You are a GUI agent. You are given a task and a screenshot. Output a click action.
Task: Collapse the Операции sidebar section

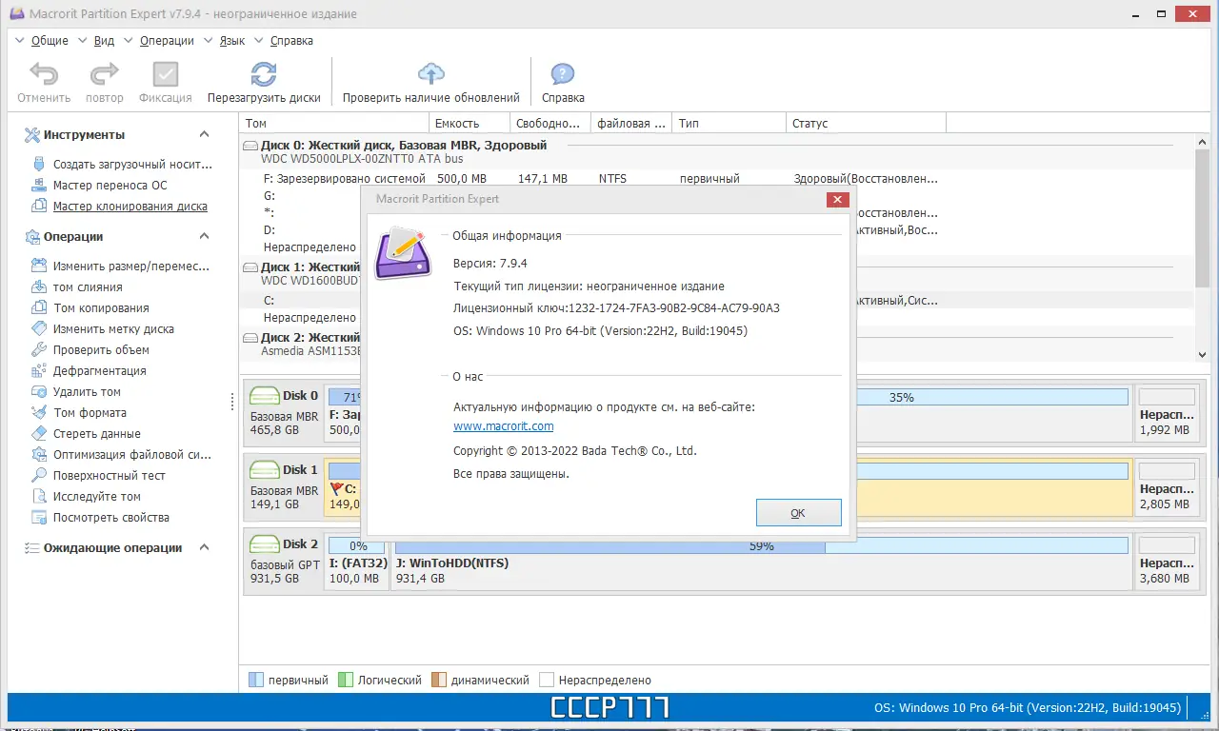click(x=203, y=236)
